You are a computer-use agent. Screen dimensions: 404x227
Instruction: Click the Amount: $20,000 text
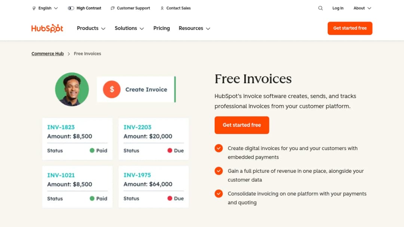click(x=148, y=136)
